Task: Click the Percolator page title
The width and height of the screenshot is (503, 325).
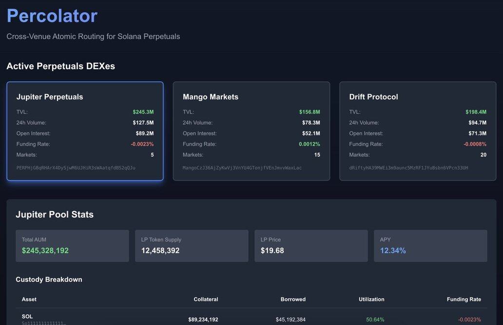Action: tap(52, 16)
